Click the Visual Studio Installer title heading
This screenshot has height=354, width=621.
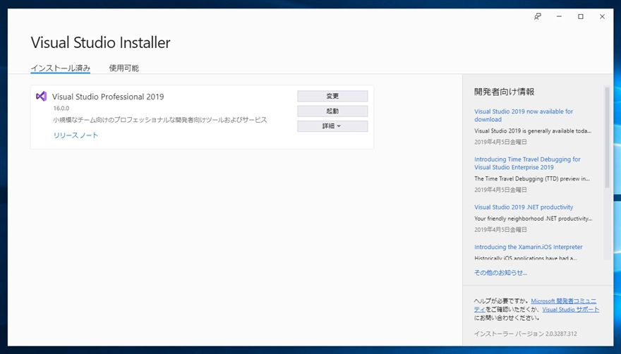(101, 43)
